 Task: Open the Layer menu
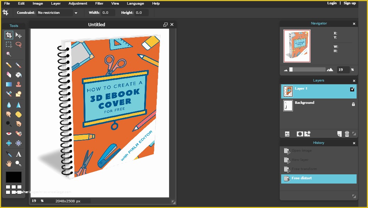(x=56, y=4)
